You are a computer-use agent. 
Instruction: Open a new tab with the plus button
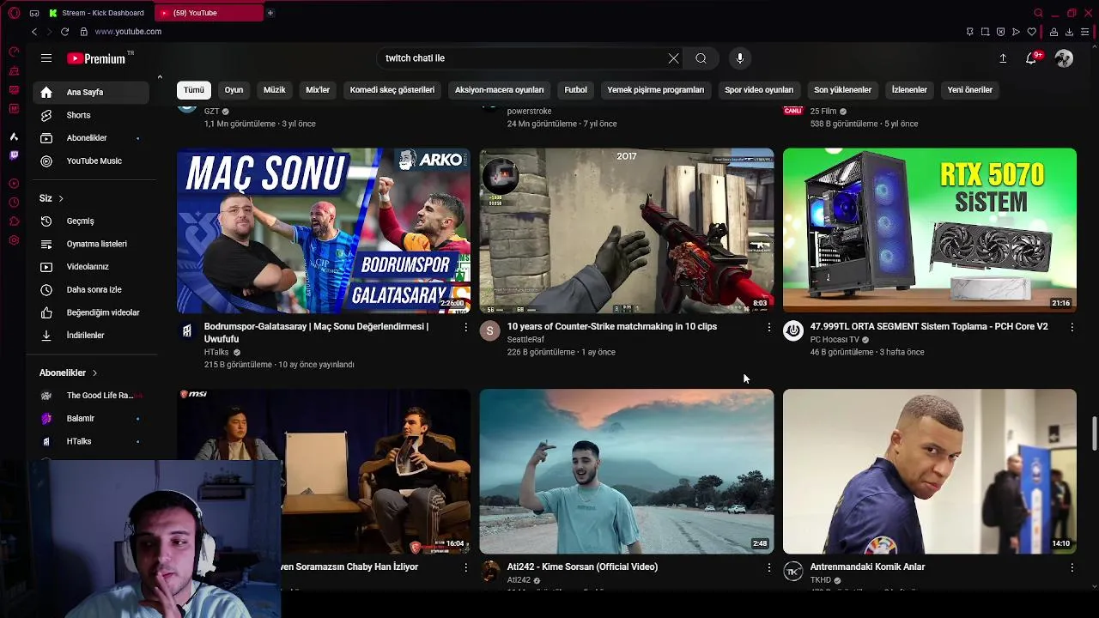(x=270, y=13)
